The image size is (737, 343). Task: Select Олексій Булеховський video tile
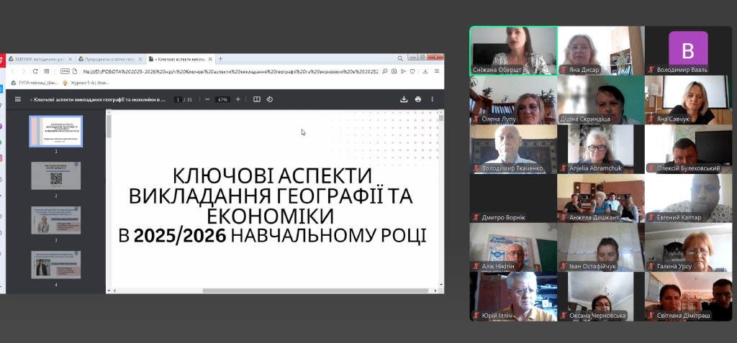tap(688, 149)
